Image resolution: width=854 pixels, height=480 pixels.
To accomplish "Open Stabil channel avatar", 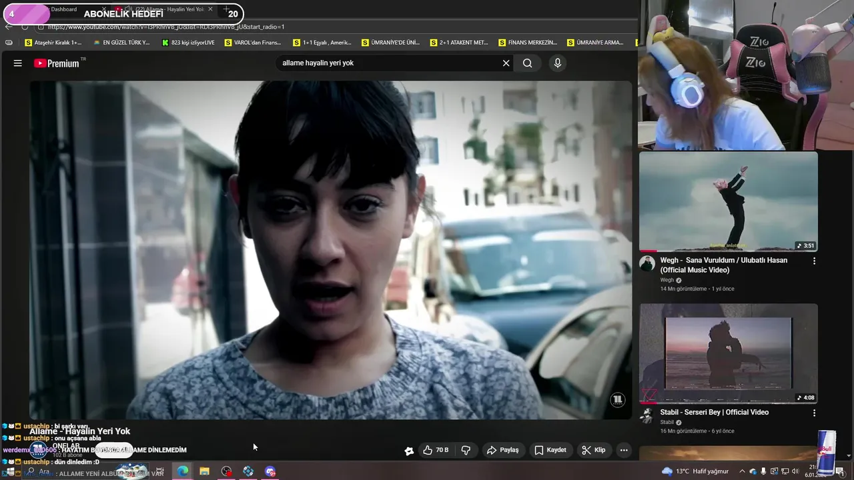I will 647,415.
